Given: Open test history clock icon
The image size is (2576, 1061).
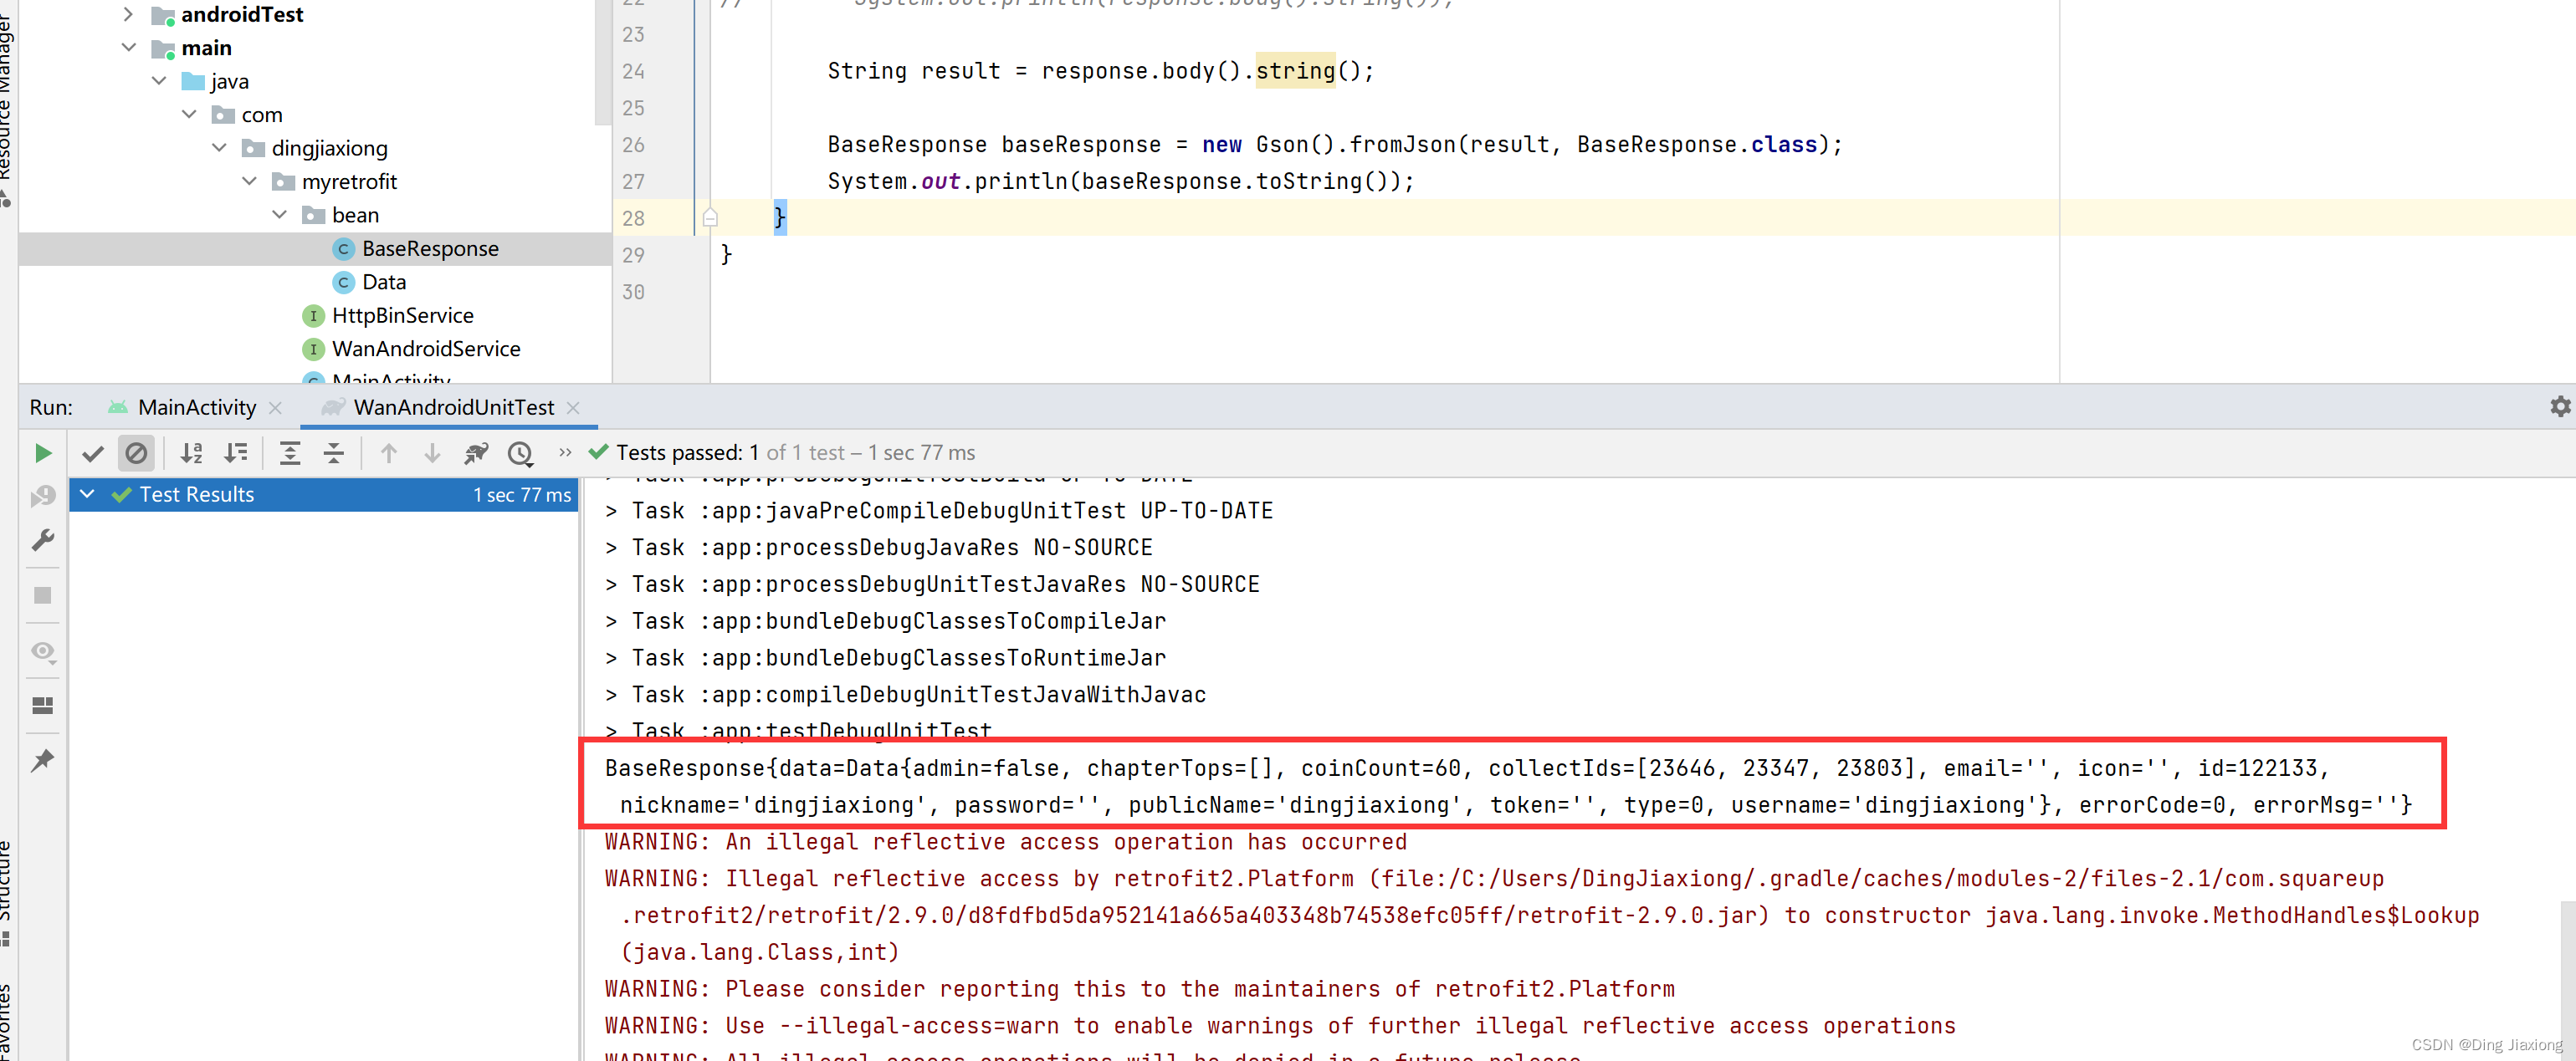Looking at the screenshot, I should tap(520, 453).
